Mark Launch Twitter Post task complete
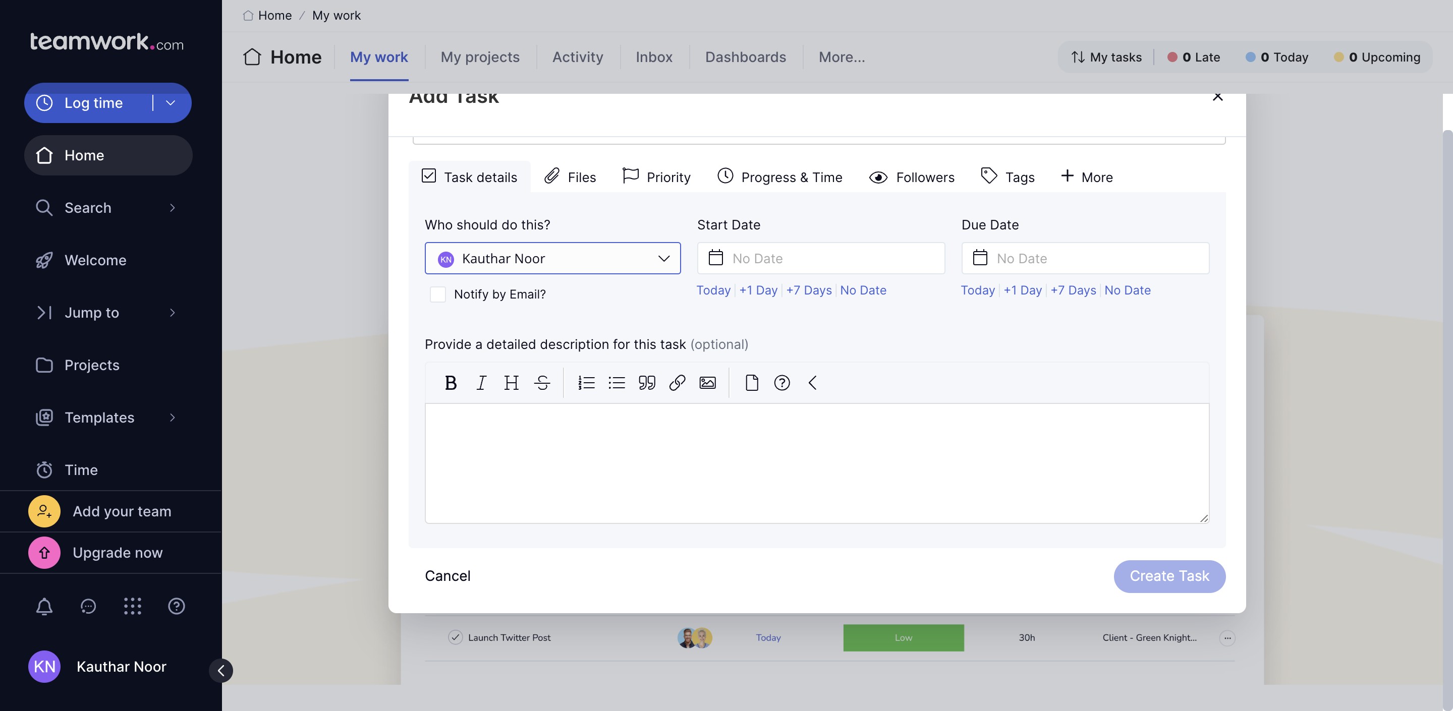 click(455, 638)
